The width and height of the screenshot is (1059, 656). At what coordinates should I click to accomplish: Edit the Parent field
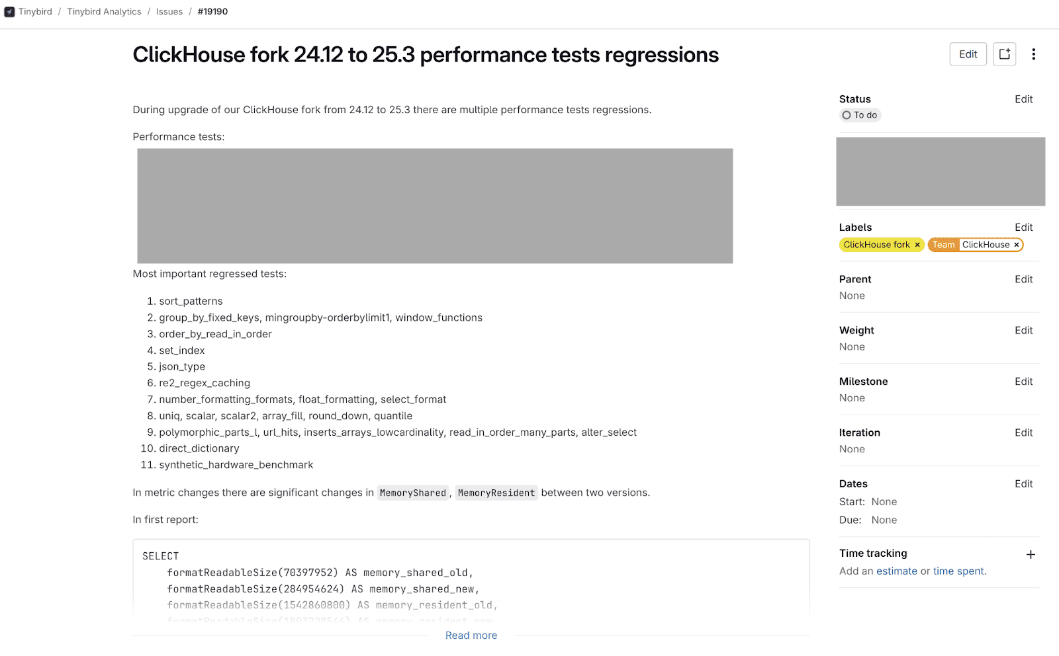(1023, 279)
